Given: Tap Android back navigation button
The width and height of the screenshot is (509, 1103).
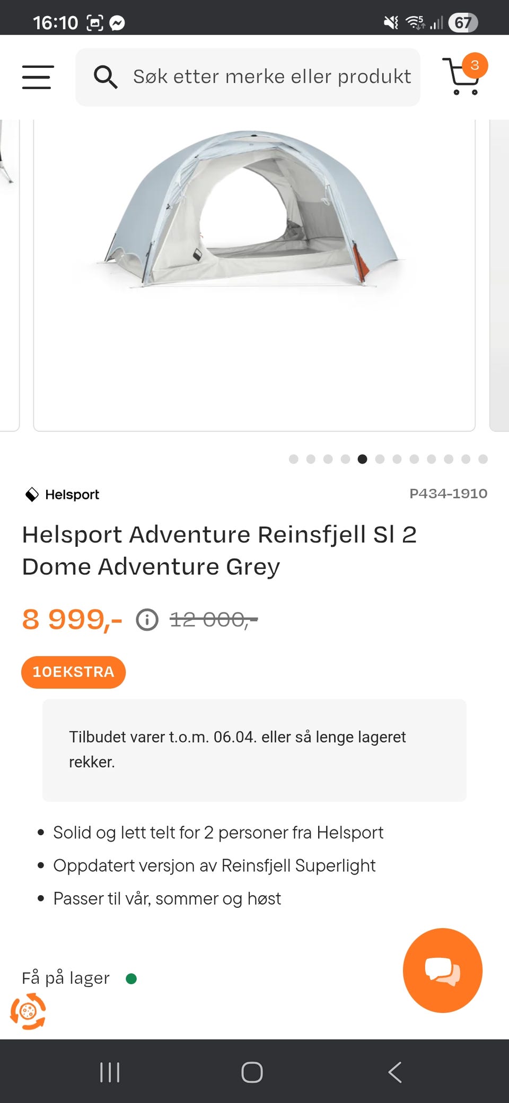Looking at the screenshot, I should pos(395,1072).
